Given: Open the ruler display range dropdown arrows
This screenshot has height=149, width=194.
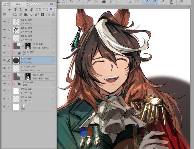Looking at the screenshot, I should click(x=47, y=9).
